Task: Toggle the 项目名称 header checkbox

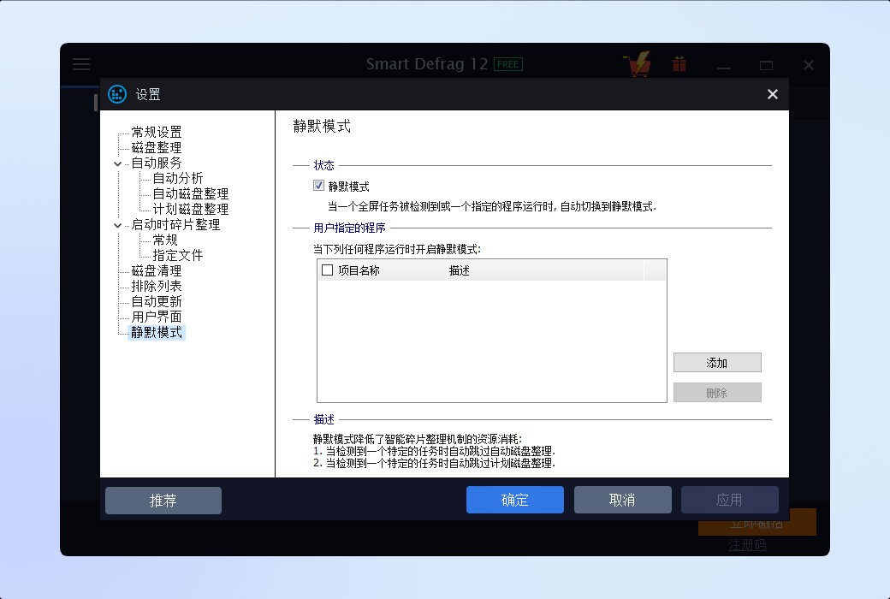Action: coord(328,270)
